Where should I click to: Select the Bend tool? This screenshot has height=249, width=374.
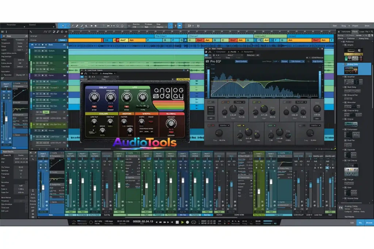click(92, 26)
